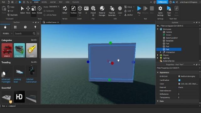This screenshot has width=201, height=113.
Task: Toggle the Join Surfaces checkbox
Action: click(45, 15)
